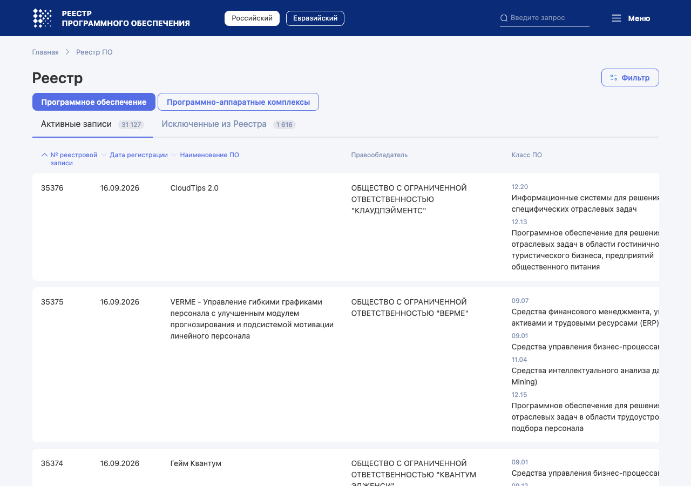Click the Правообладатель column header
This screenshot has width=691, height=486.
[x=380, y=155]
